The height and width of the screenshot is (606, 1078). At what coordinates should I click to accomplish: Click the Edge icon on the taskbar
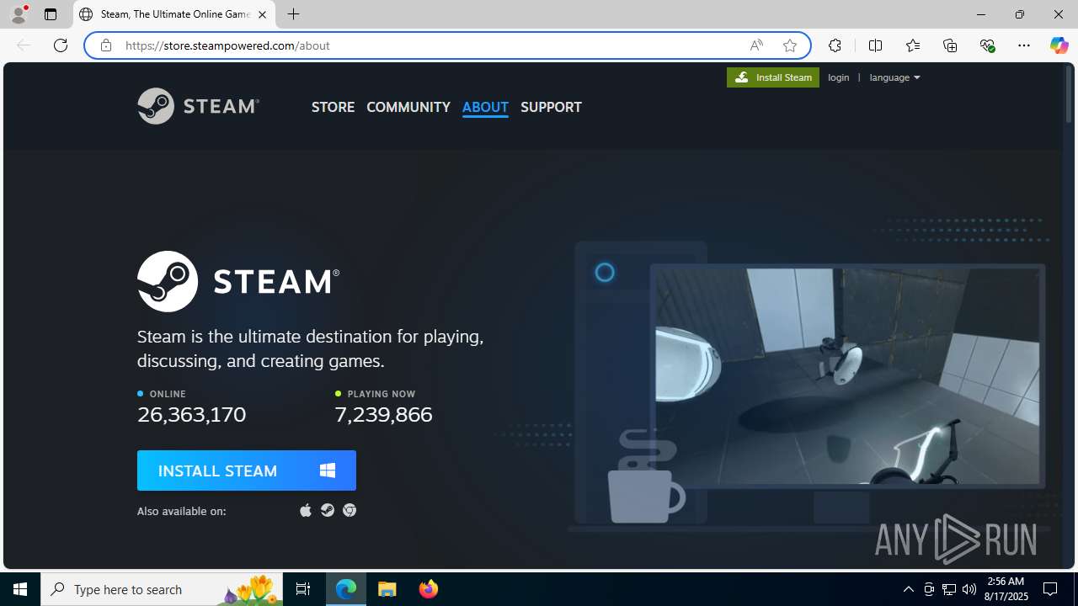click(346, 589)
